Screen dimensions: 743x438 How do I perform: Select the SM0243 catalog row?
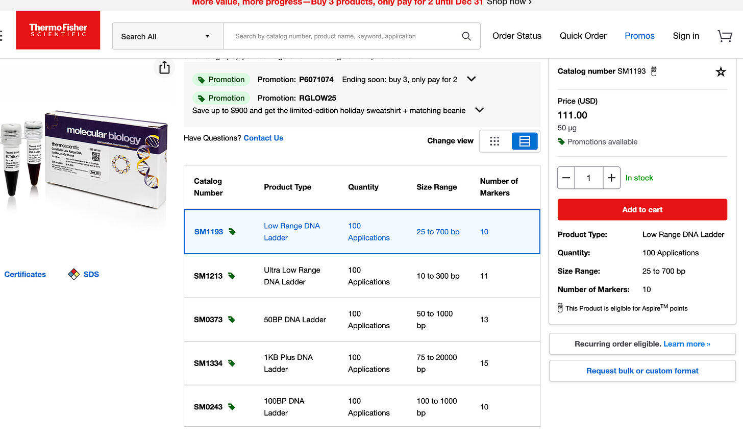click(362, 406)
